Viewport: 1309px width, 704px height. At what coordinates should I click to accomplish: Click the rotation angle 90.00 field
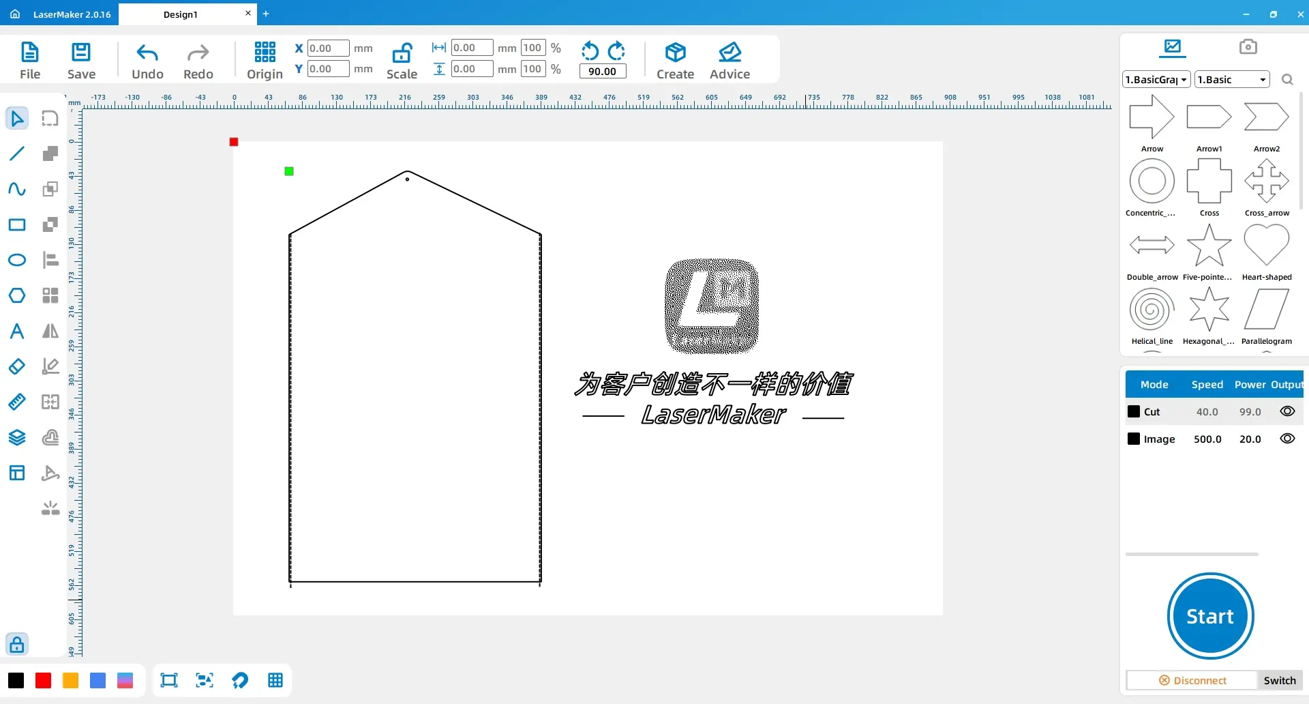pyautogui.click(x=603, y=71)
